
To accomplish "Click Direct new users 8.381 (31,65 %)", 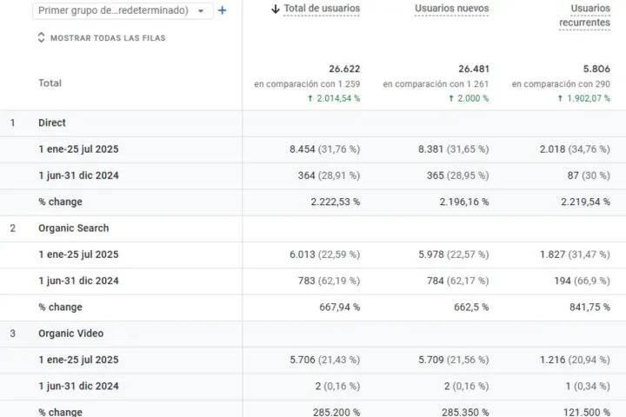I will pos(454,149).
